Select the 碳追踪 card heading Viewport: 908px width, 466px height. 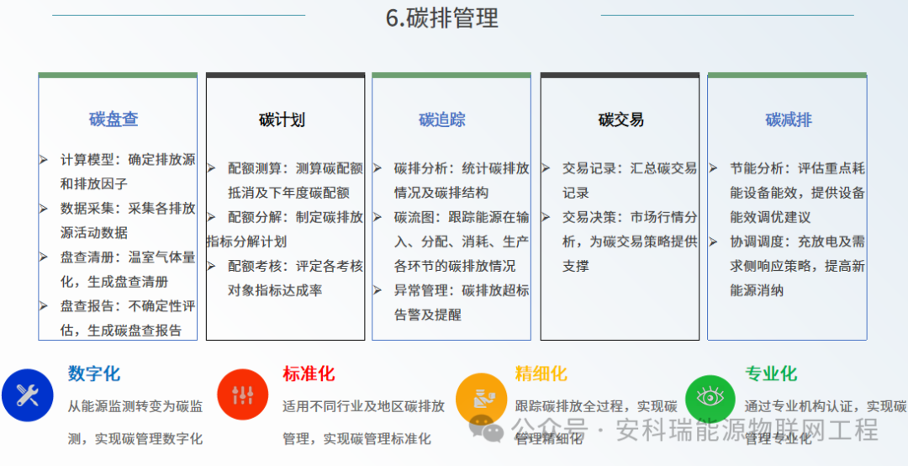click(442, 120)
